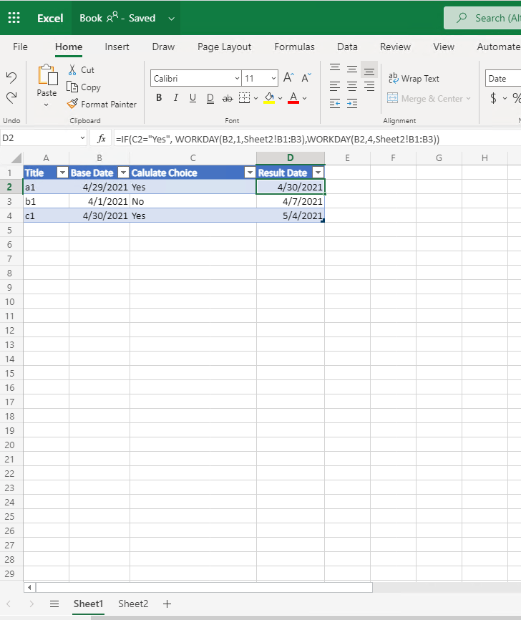Click the fx insert function icon
This screenshot has height=620, width=521.
click(101, 138)
